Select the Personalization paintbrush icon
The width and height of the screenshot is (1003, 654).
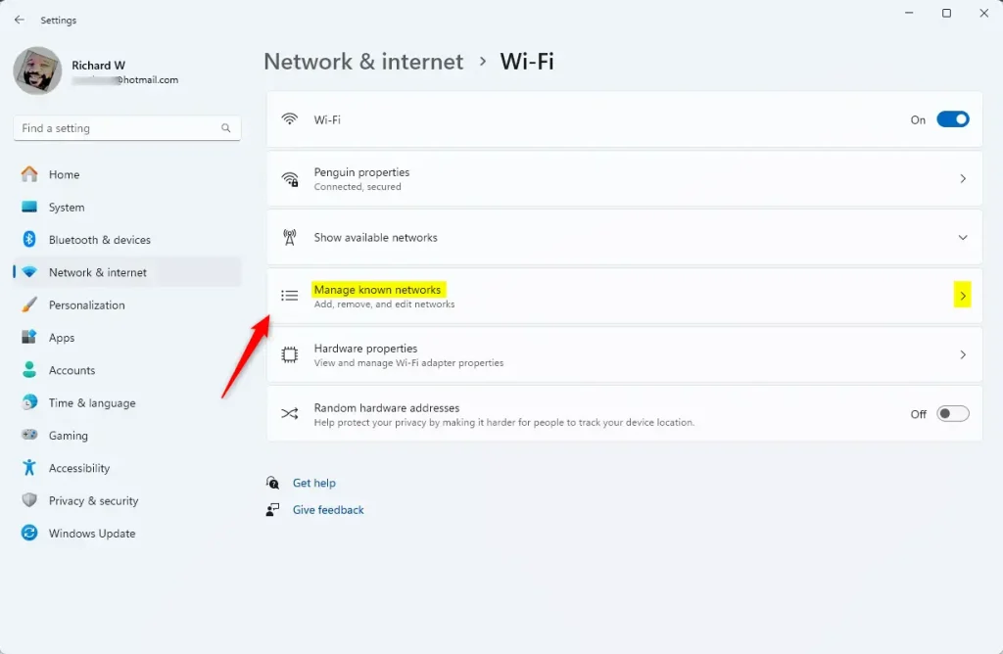coord(30,304)
